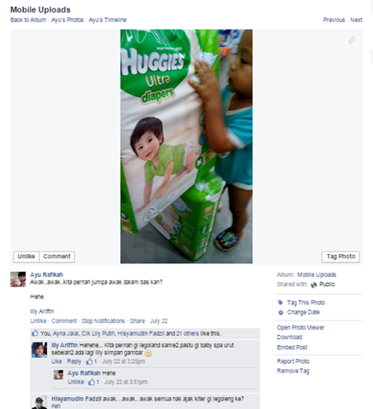Open Ayu Rafikah's profile picture by the caption
The height and width of the screenshot is (409, 373).
(x=18, y=279)
